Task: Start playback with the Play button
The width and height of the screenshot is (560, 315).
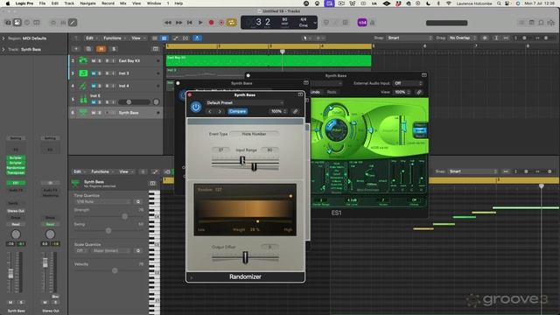Action: click(200, 23)
